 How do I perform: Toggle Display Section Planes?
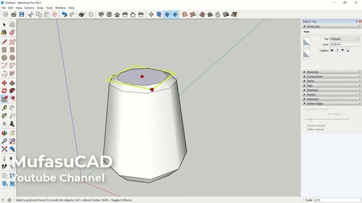click(x=159, y=15)
